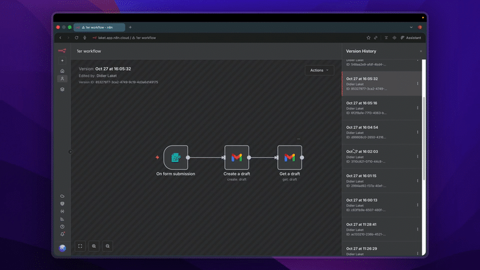Open the Personal projects icon in the sidebar

click(x=62, y=79)
